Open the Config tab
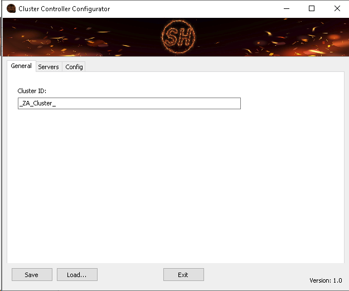Image resolution: width=349 pixels, height=291 pixels. 74,67
